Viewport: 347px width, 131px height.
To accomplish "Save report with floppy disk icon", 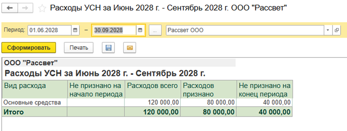I will click(x=108, y=48).
